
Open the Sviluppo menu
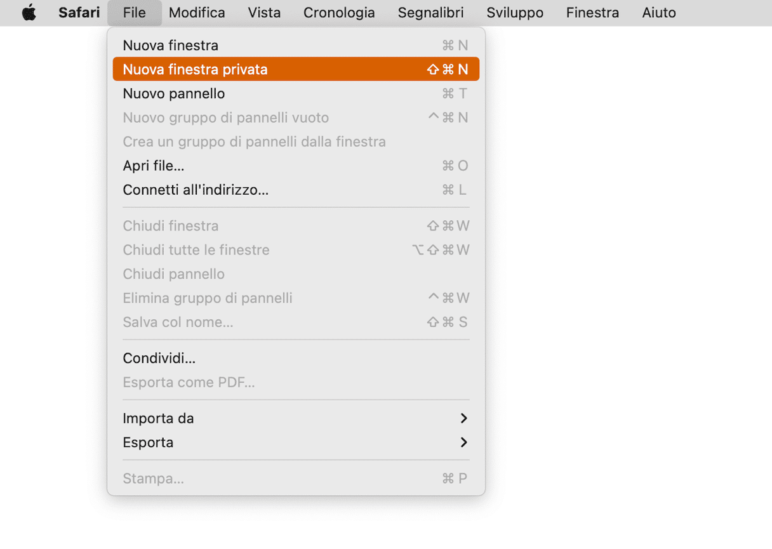coord(515,13)
